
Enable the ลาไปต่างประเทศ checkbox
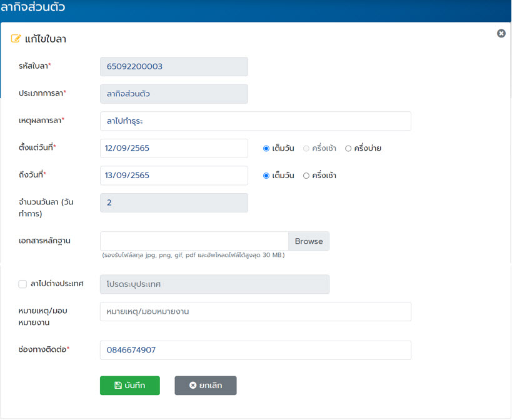point(23,284)
